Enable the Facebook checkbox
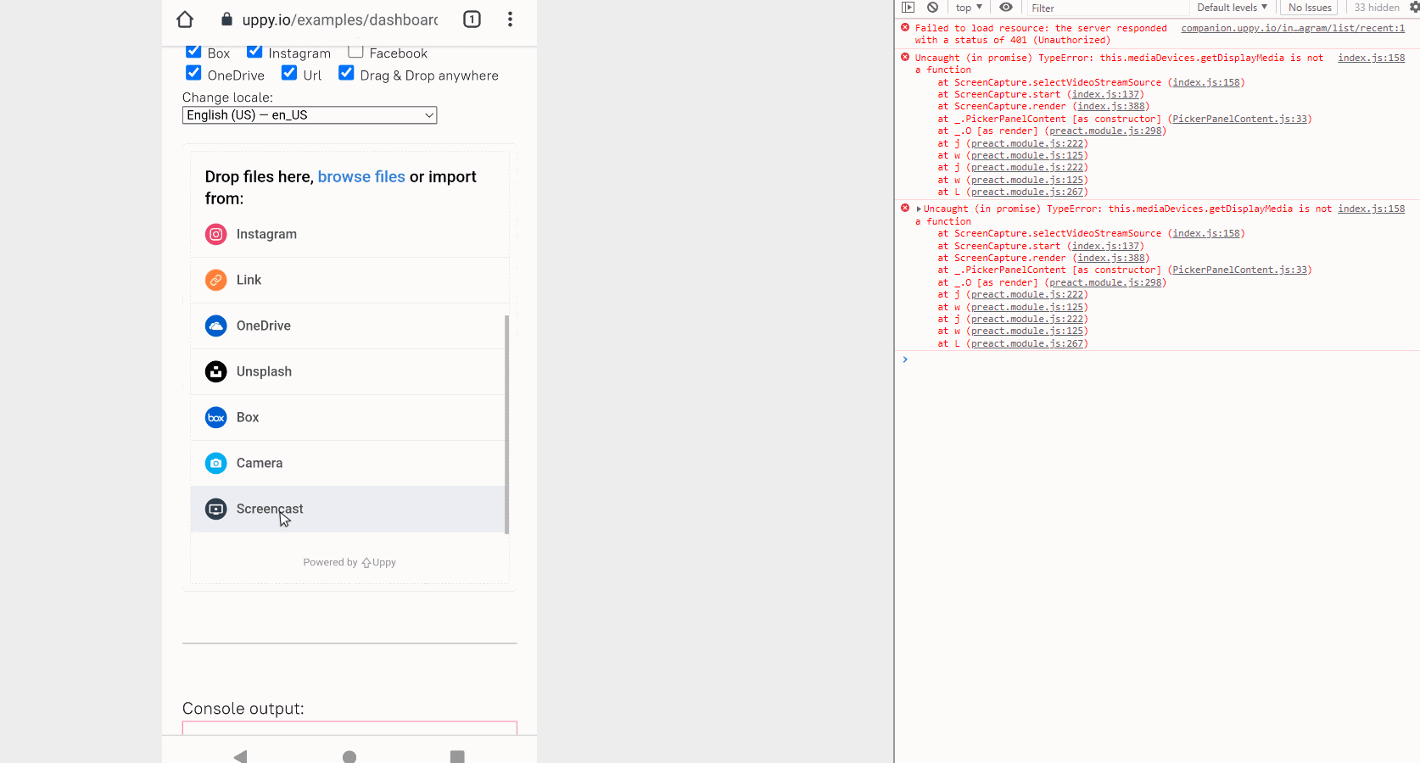 (355, 52)
